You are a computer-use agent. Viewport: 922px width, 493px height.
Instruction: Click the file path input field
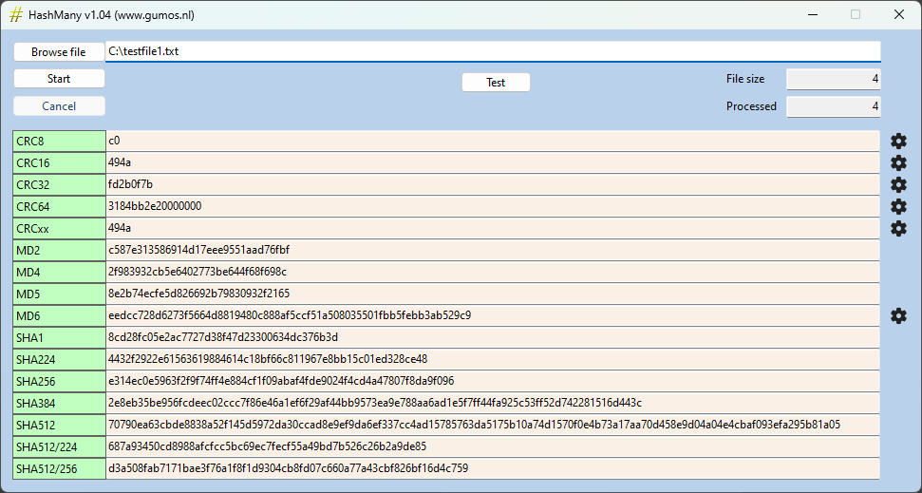(492, 51)
